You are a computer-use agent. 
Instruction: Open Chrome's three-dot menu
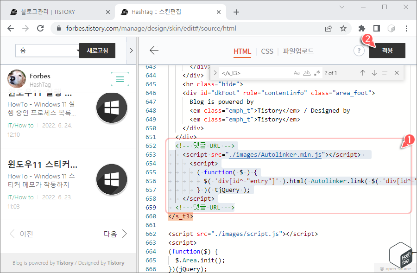click(x=406, y=28)
